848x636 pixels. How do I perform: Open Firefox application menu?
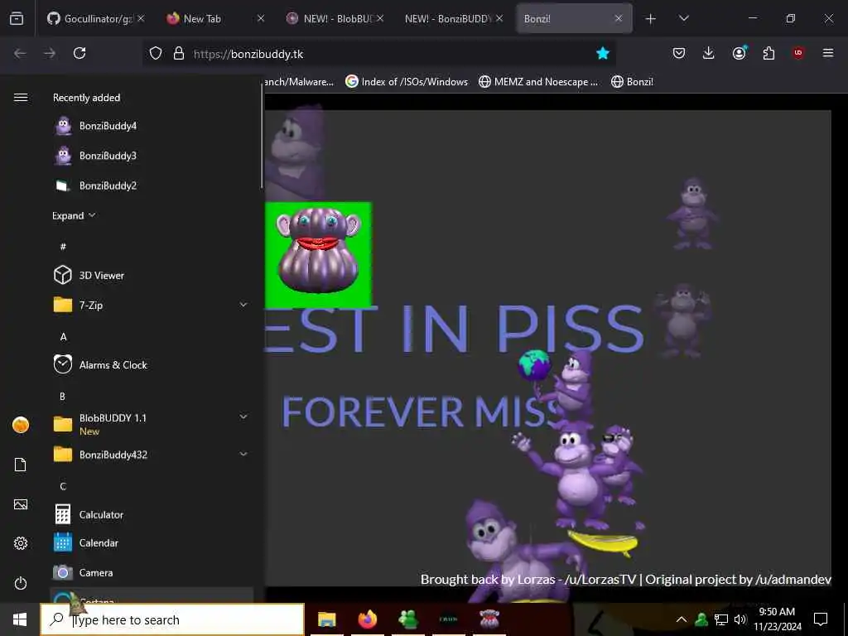828,53
